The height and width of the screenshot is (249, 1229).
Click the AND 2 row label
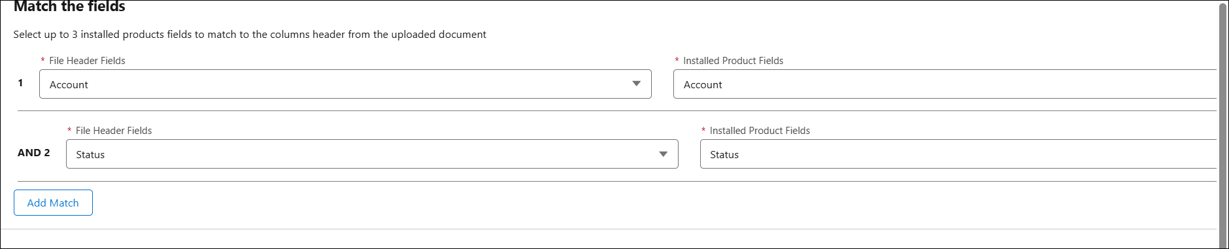[x=34, y=152]
